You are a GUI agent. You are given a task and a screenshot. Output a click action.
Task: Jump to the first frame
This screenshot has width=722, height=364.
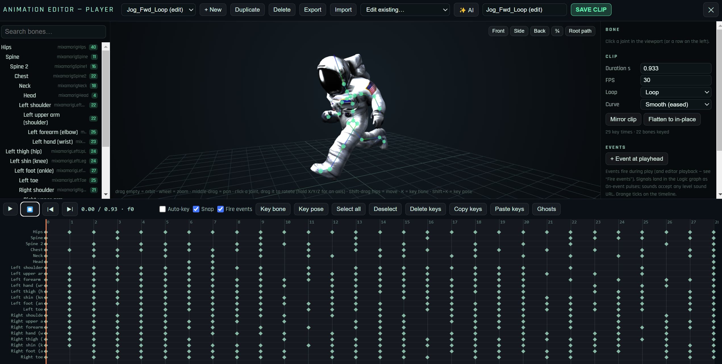point(50,209)
